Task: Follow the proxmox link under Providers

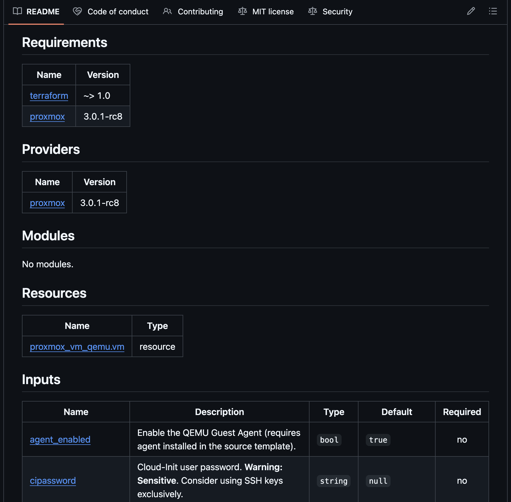Action: 47,203
